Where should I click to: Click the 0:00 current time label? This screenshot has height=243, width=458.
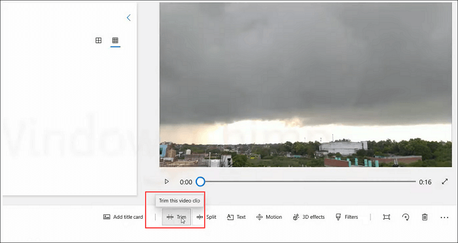(186, 182)
